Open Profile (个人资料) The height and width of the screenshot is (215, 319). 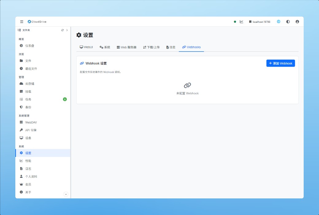[43, 177]
